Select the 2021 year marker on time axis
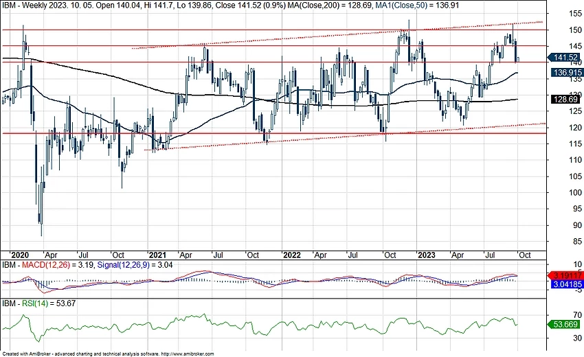Viewport: 584px width, 357px height. pyautogui.click(x=157, y=255)
